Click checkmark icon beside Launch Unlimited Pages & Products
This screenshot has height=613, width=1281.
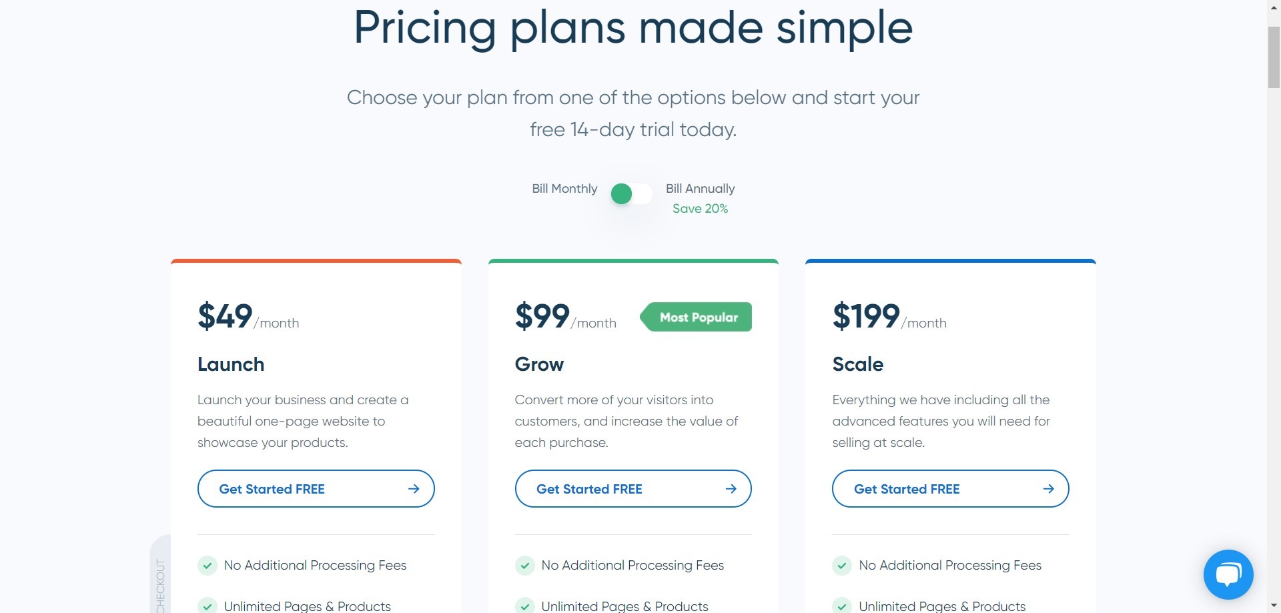click(207, 606)
